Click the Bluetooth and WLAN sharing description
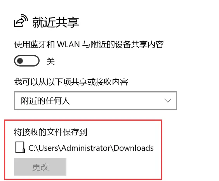The width and height of the screenshot is (219, 181). point(89,44)
